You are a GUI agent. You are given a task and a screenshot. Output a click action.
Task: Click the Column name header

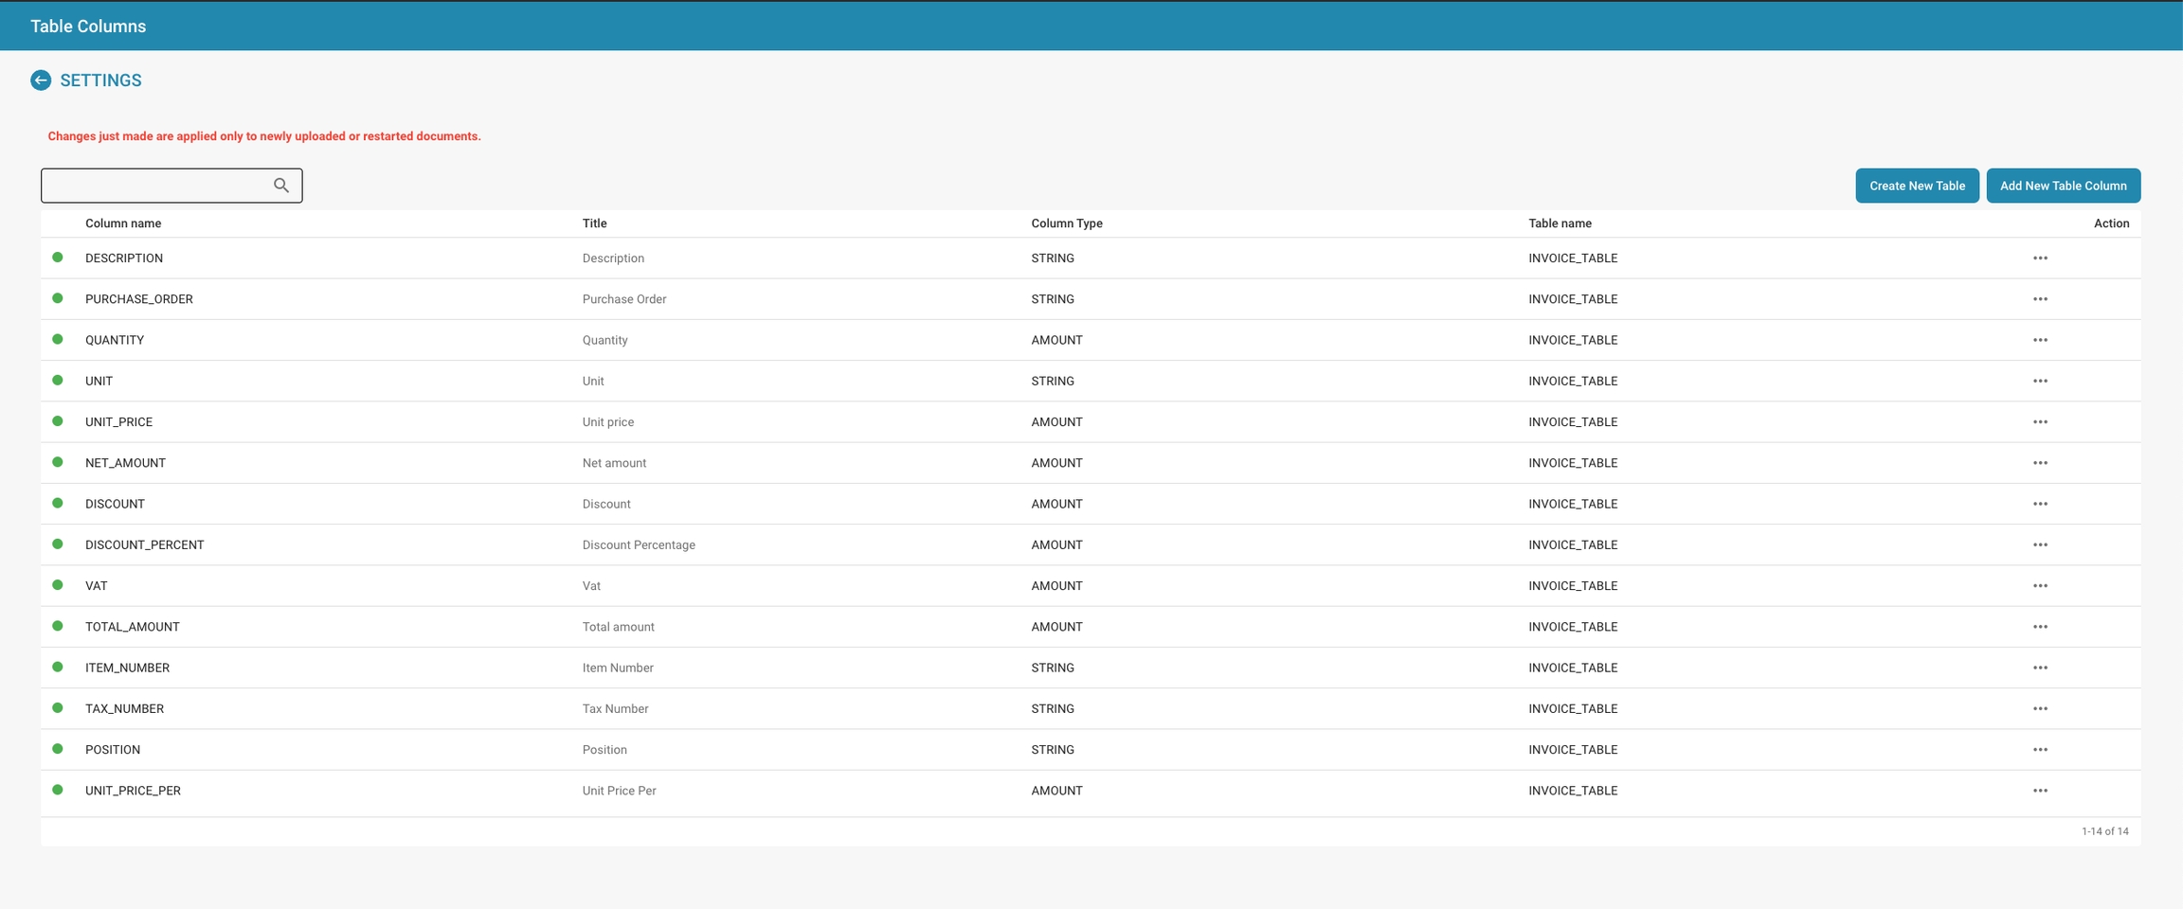pyautogui.click(x=123, y=223)
